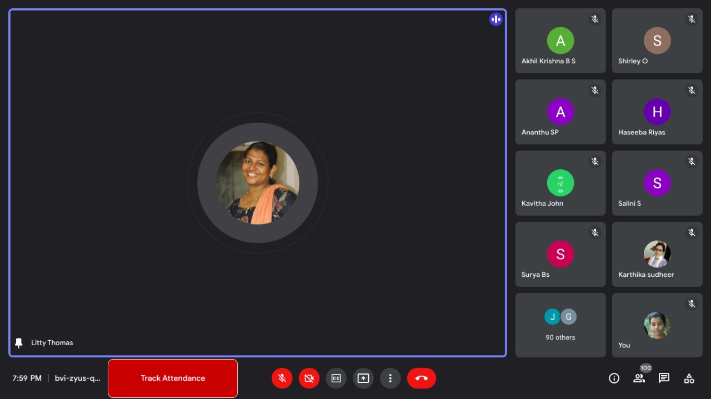This screenshot has height=399, width=711.
Task: Select Akhil Krishna B S's tile
Action: tap(560, 41)
